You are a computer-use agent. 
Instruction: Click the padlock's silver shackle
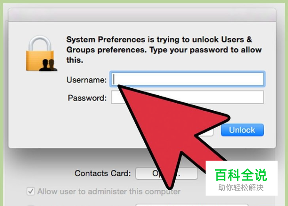pos(40,44)
